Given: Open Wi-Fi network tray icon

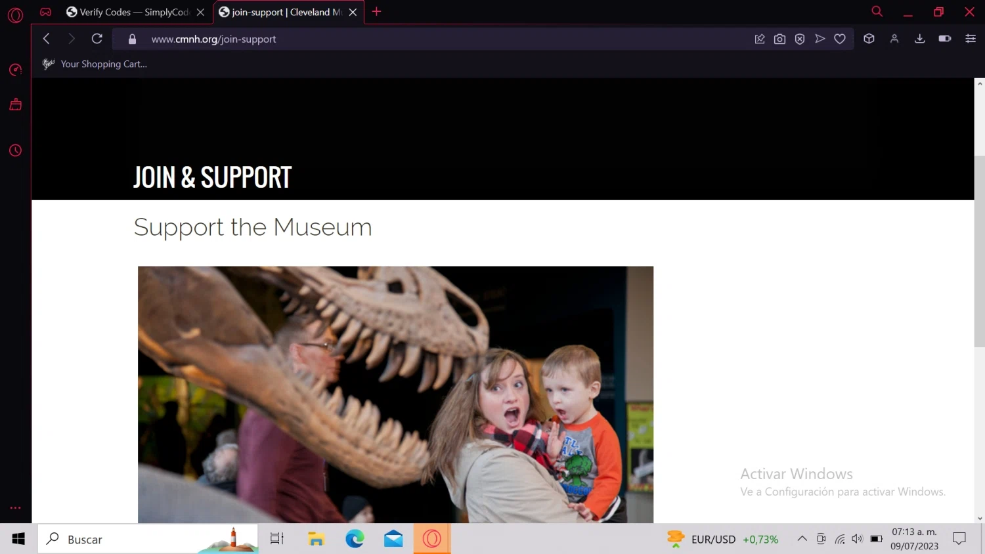Looking at the screenshot, I should pyautogui.click(x=840, y=539).
